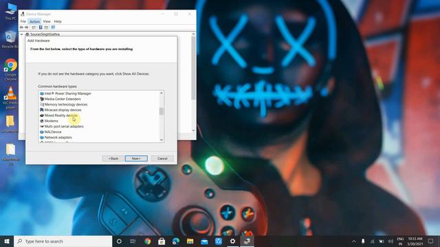The image size is (440, 247).
Task: Select Mixed Reality devices in list
Action: coord(61,115)
